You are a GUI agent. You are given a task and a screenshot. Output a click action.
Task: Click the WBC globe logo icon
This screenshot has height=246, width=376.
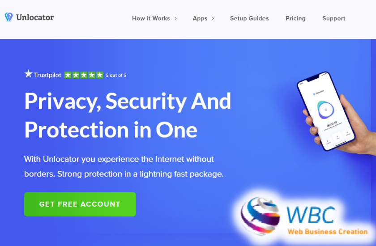pos(261,215)
